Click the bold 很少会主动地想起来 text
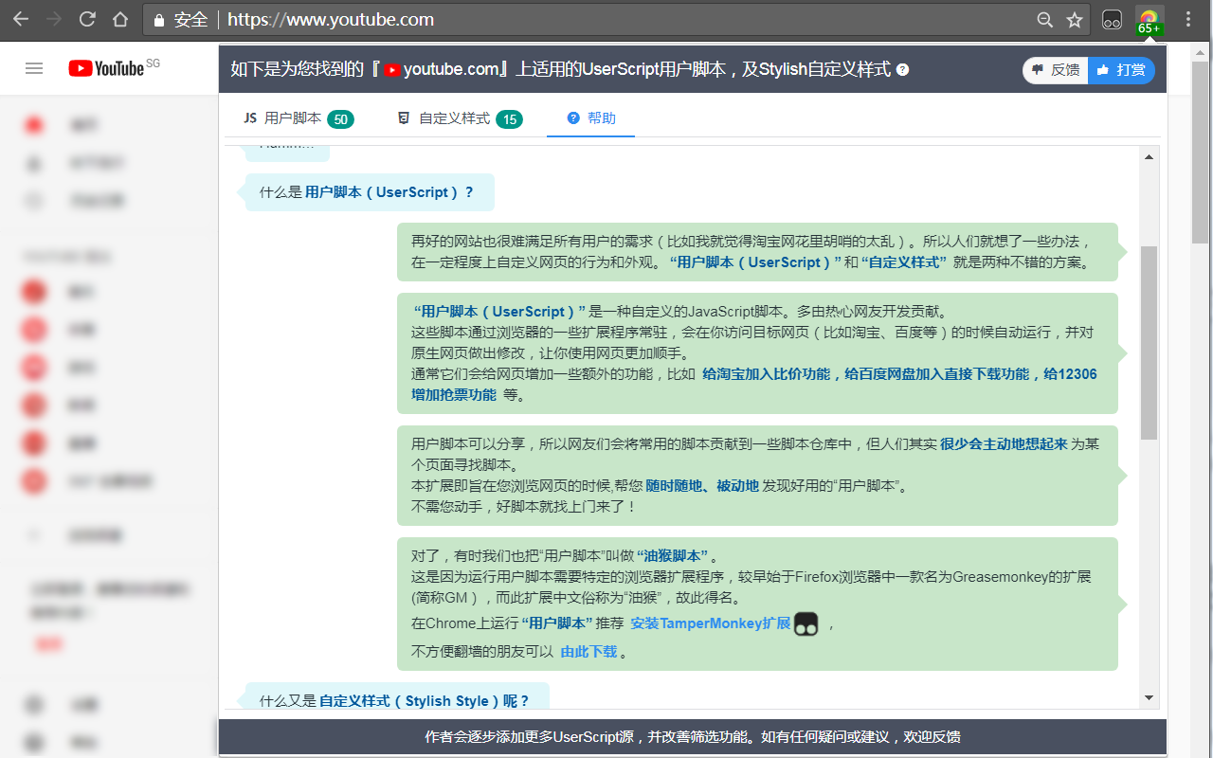 1004,443
